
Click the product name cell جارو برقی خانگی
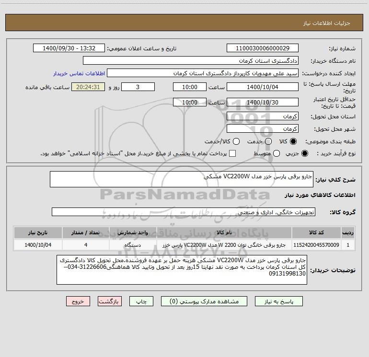(x=224, y=245)
